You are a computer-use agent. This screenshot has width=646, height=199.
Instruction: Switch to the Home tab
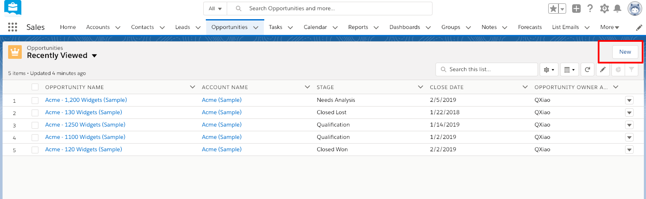click(x=68, y=27)
